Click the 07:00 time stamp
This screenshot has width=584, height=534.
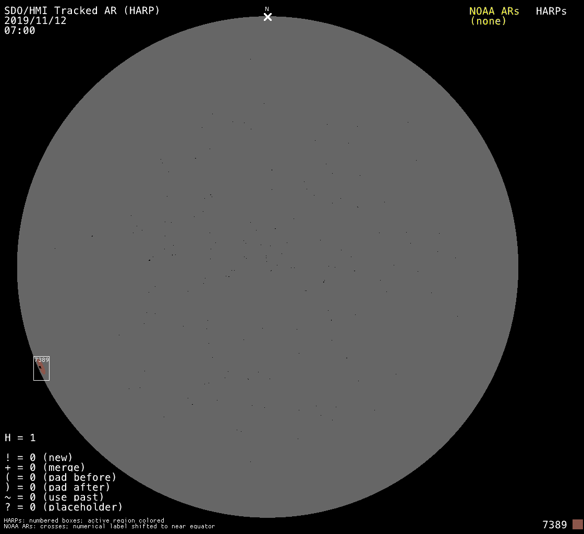click(x=20, y=31)
